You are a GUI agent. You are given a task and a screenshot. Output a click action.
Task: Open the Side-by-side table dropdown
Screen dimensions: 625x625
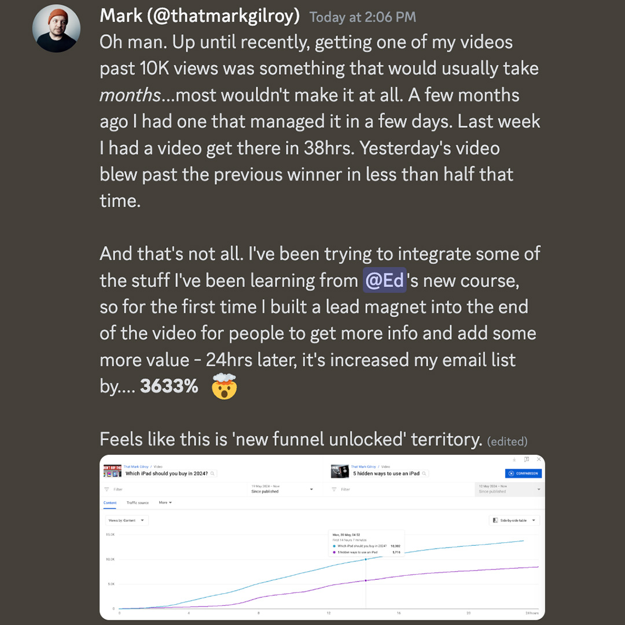point(514,520)
